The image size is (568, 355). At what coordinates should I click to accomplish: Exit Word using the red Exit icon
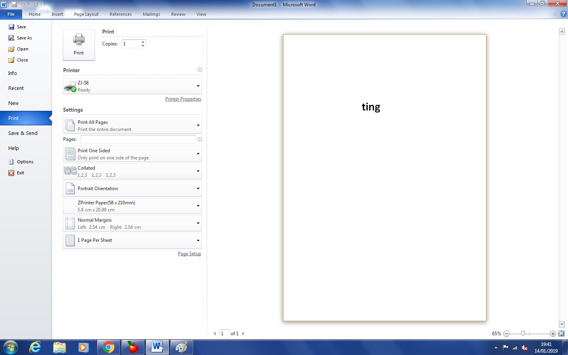(x=11, y=173)
